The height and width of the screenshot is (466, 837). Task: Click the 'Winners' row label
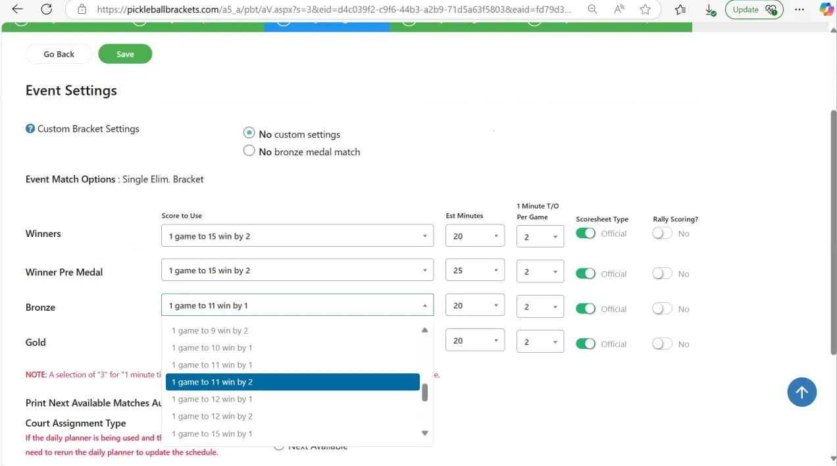point(43,234)
